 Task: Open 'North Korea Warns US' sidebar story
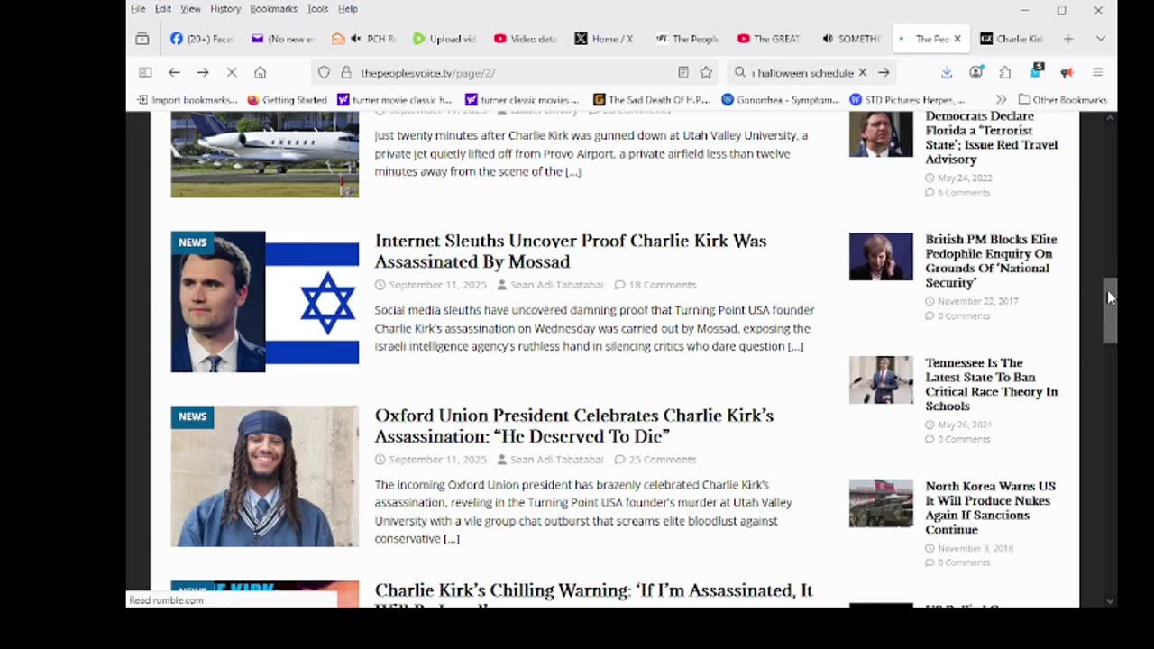pos(990,507)
